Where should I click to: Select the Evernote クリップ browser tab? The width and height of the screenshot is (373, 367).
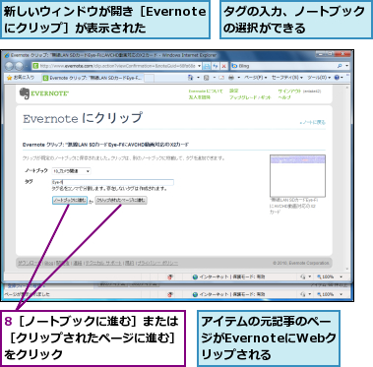[93, 78]
